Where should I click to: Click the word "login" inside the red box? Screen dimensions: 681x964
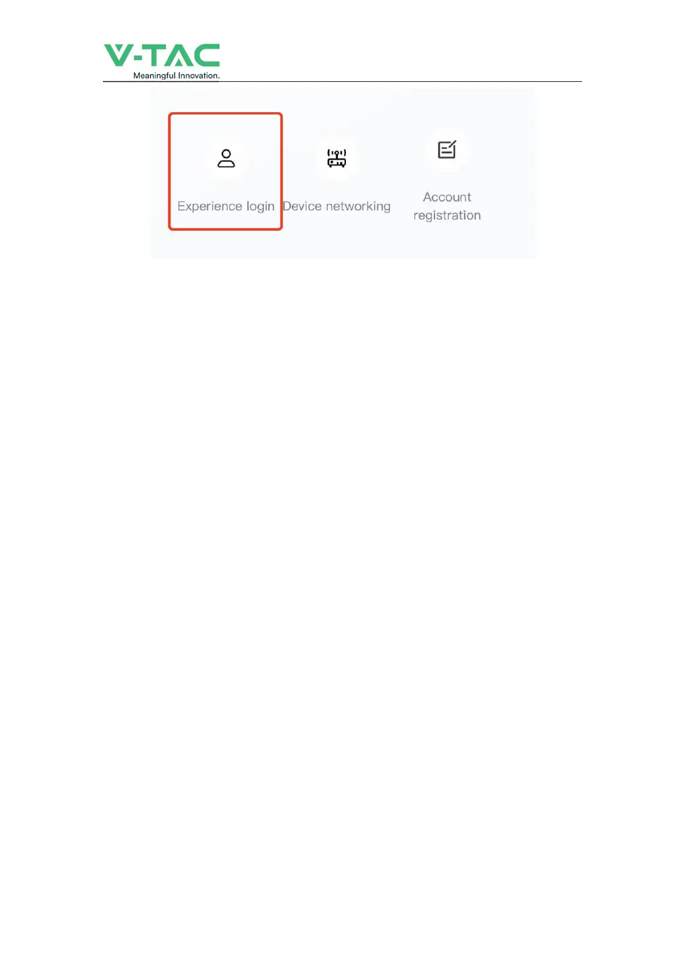pos(261,207)
